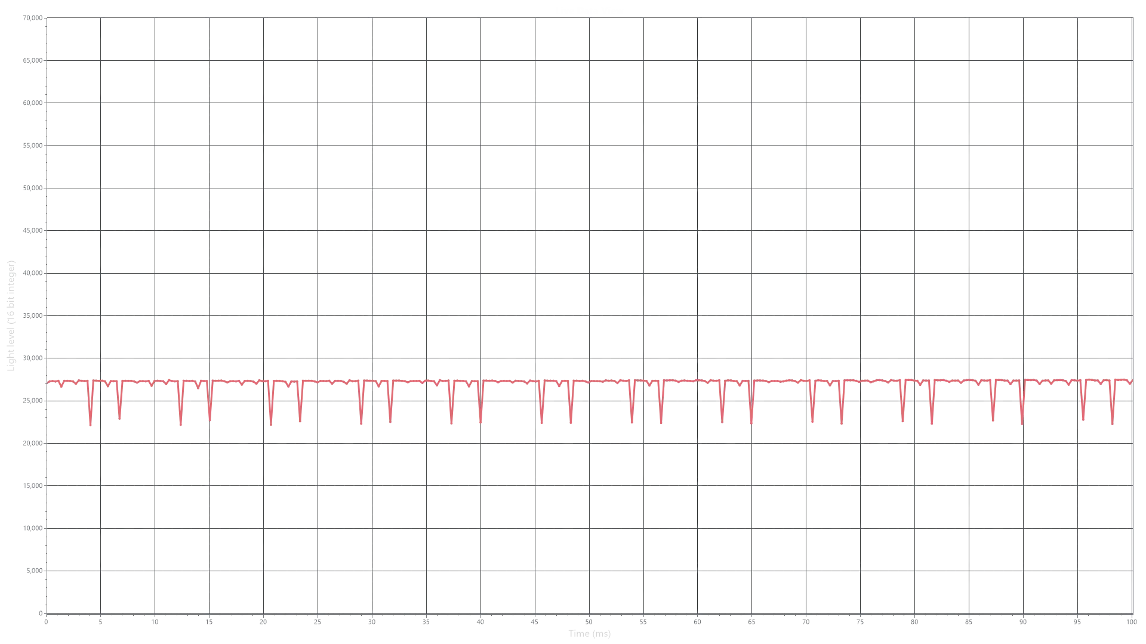
Task: Click the Time (ms) axis title
Action: click(589, 634)
